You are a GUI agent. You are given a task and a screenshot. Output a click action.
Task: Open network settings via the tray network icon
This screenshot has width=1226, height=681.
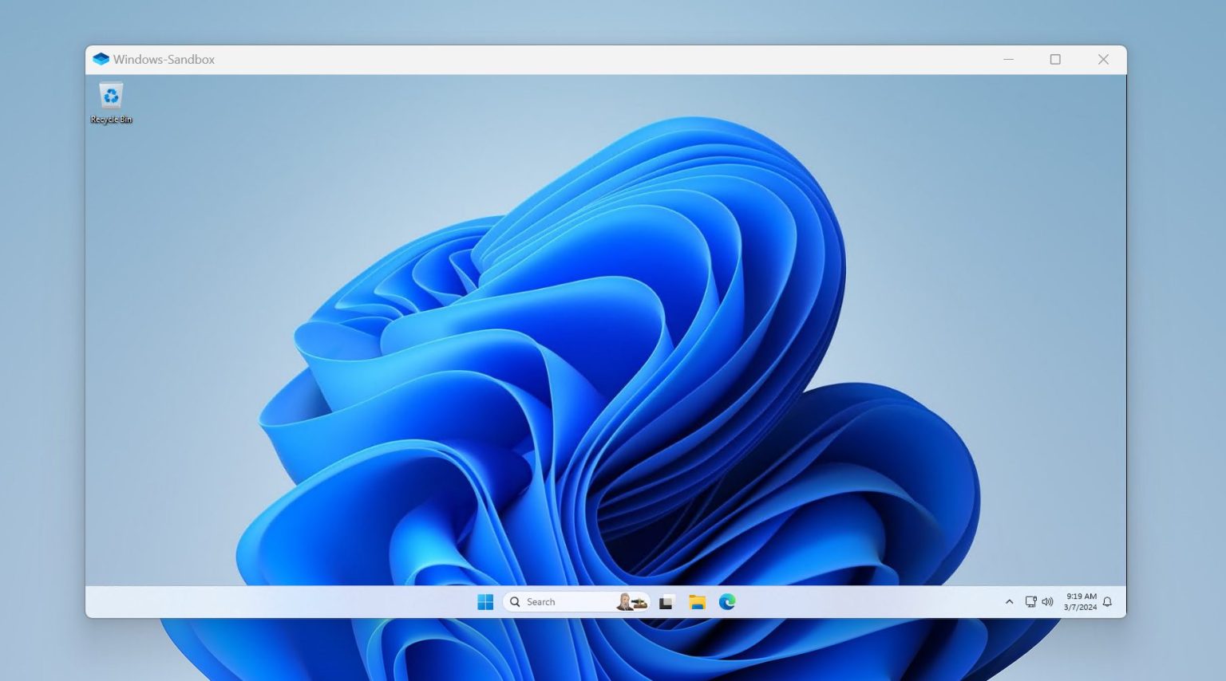tap(1030, 602)
